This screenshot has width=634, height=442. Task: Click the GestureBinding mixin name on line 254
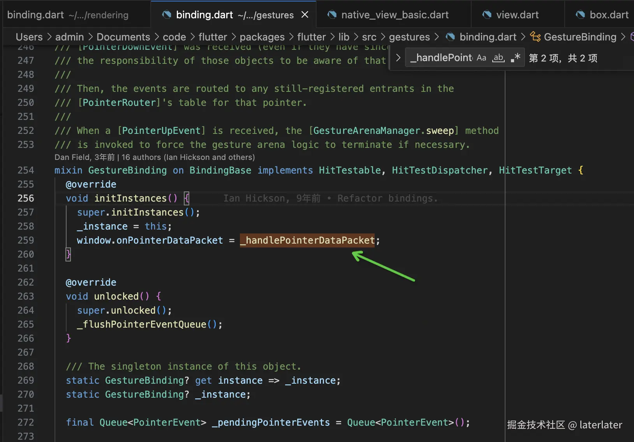127,170
